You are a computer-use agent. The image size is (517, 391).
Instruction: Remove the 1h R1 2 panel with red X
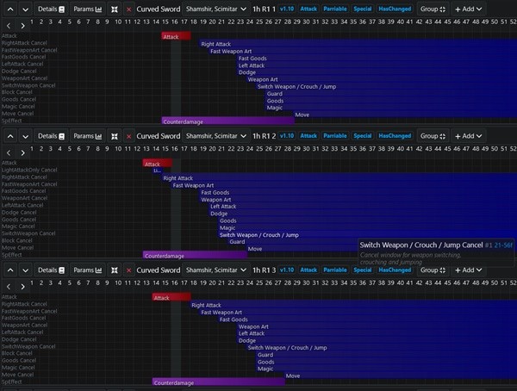tap(128, 136)
